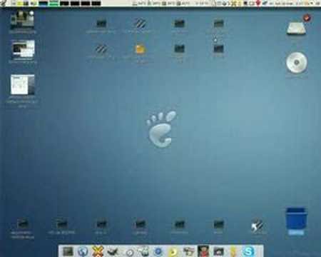Select the white document-like screenshot thumbnail
The width and height of the screenshot is (321, 257).
[23, 84]
